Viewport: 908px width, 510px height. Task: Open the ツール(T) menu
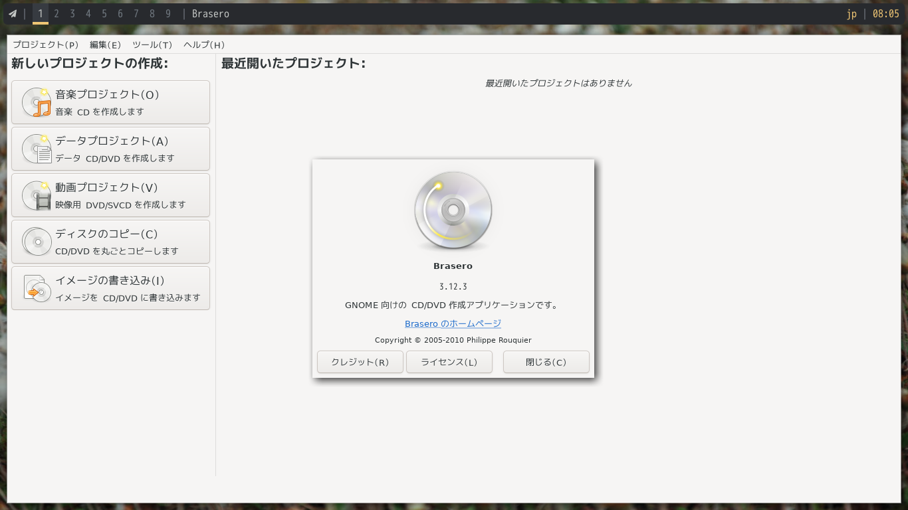[x=152, y=44]
